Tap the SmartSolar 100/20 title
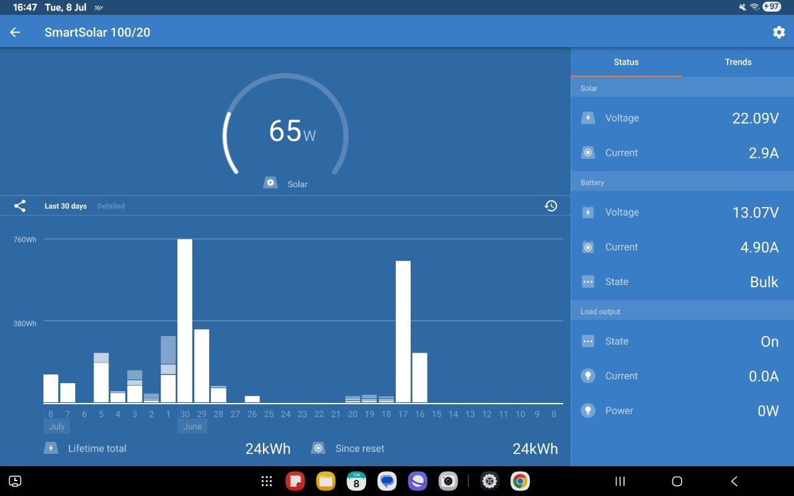 point(97,32)
